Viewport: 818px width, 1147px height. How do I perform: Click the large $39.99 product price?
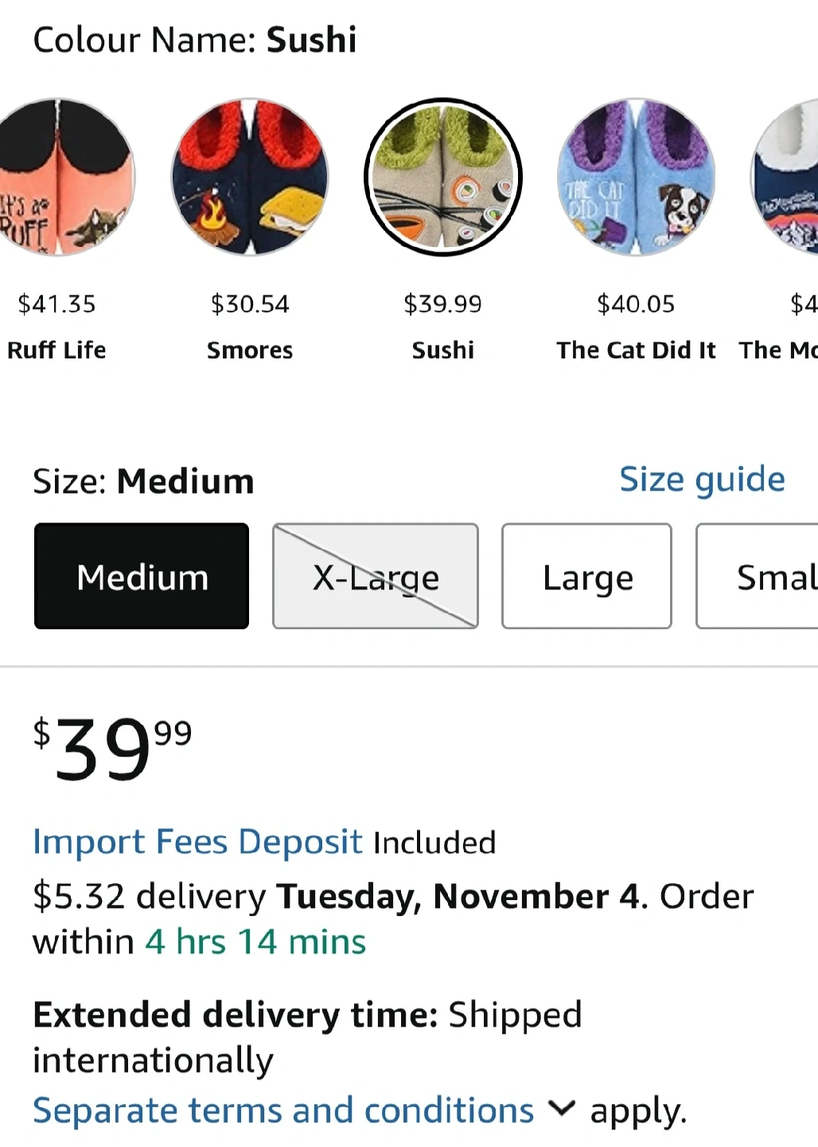(x=112, y=747)
